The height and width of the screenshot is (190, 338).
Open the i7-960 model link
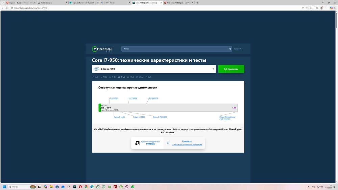click(x=130, y=77)
